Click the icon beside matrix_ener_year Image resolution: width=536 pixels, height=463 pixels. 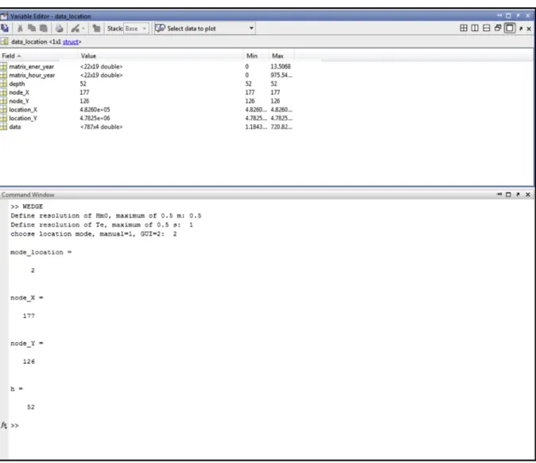(3, 66)
